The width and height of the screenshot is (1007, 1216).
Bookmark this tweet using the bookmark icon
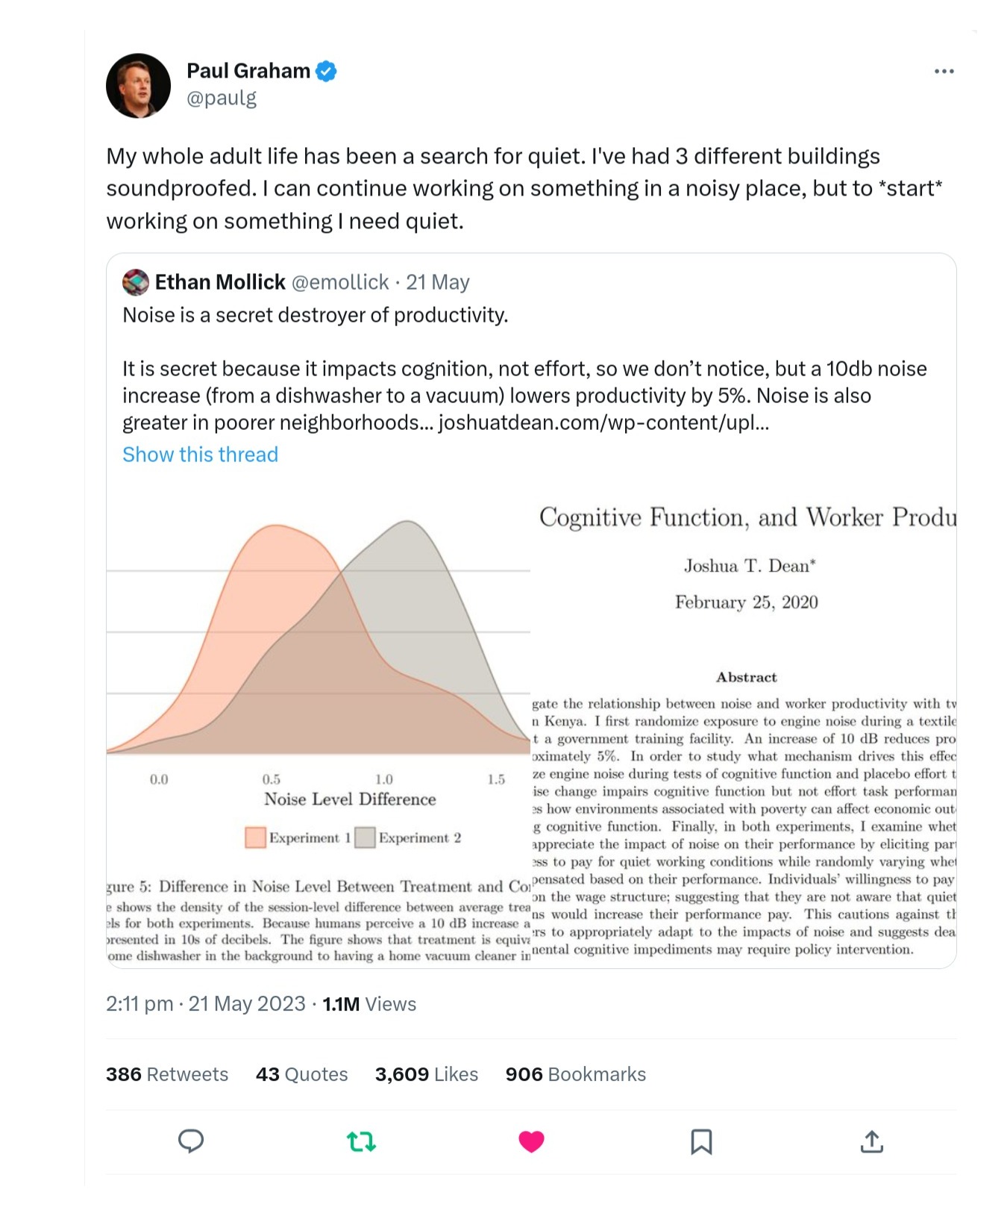point(701,1141)
